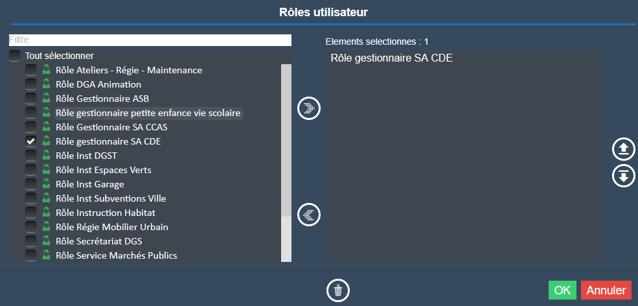Image resolution: width=638 pixels, height=306 pixels.
Task: Click the move-left arrow icon
Action: tap(309, 214)
